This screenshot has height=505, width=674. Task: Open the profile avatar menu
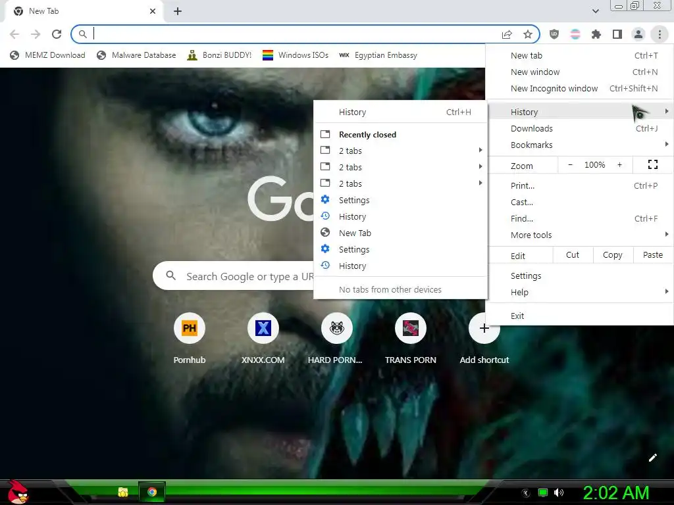638,34
